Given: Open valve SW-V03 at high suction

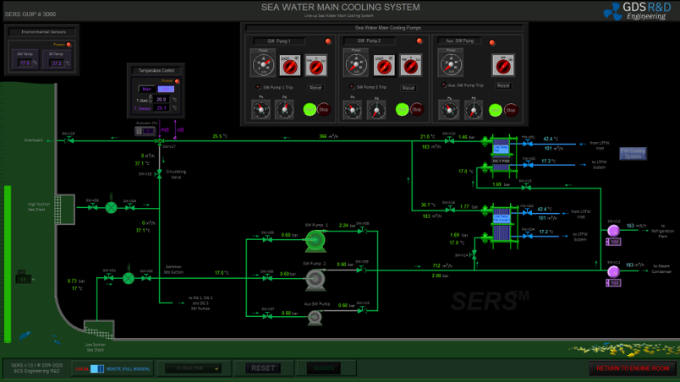Looking at the screenshot, I should tap(92, 207).
